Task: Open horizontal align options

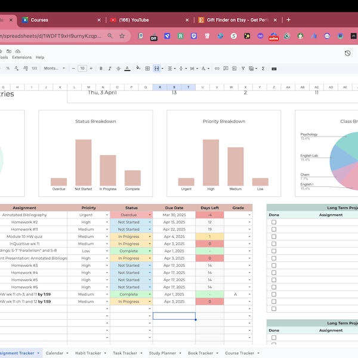Action: pyautogui.click(x=171, y=69)
